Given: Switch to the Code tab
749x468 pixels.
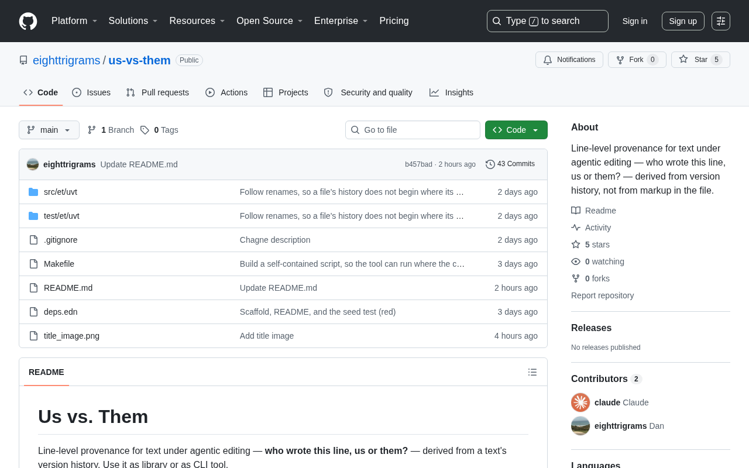Looking at the screenshot, I should pyautogui.click(x=41, y=92).
